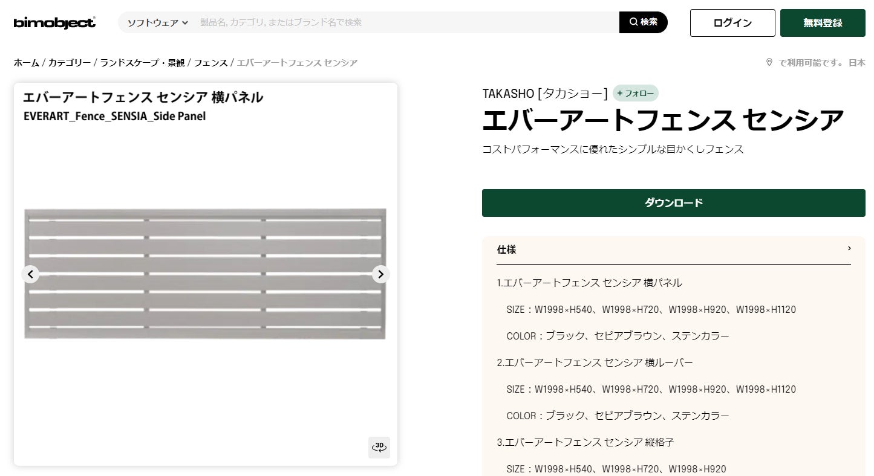Image resolution: width=874 pixels, height=476 pixels.
Task: Click the ログイン button
Action: (732, 23)
